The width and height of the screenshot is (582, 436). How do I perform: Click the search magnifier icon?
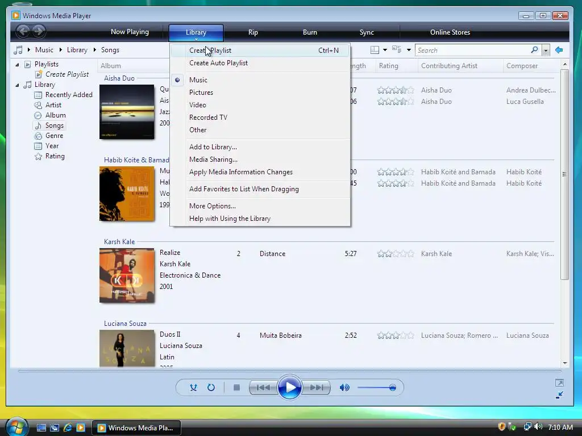pyautogui.click(x=534, y=50)
